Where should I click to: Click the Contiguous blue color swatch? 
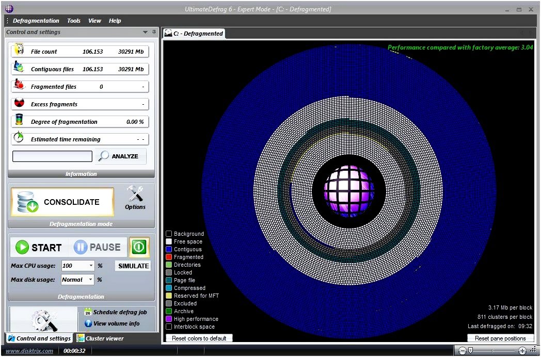[169, 249]
